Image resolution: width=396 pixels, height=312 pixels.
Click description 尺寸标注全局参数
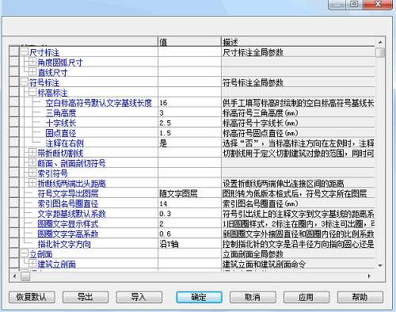(253, 52)
